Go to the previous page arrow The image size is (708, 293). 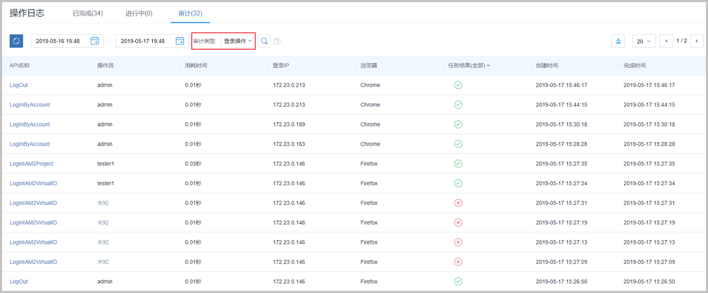click(x=666, y=41)
